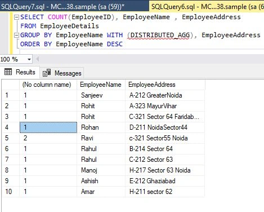Select row header number 10

[x=11, y=192]
